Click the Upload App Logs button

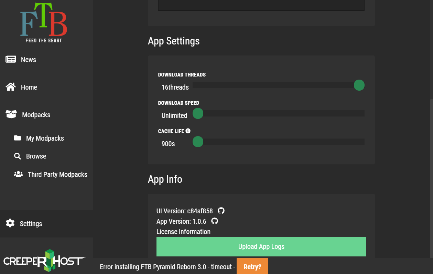tap(261, 246)
